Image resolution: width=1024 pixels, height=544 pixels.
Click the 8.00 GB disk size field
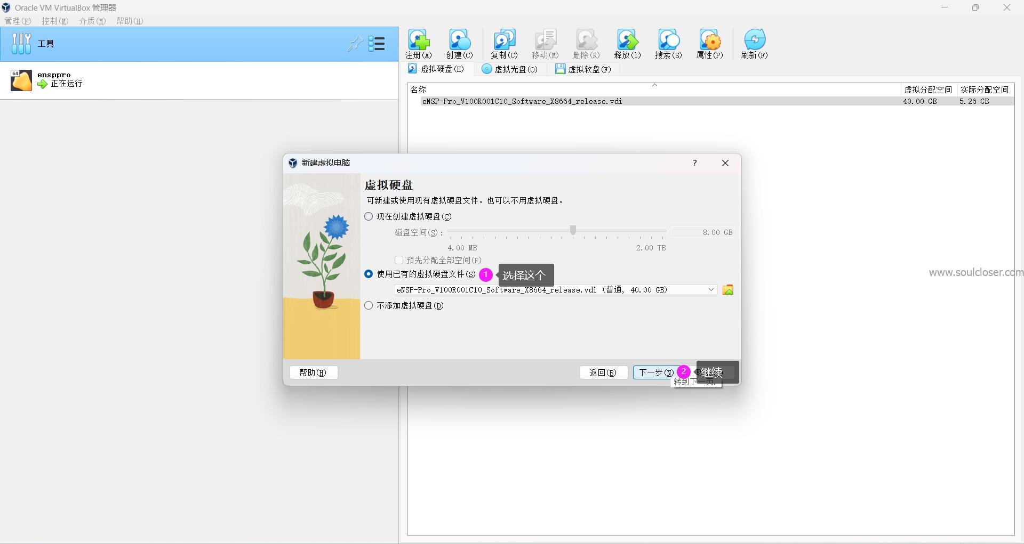(x=702, y=232)
